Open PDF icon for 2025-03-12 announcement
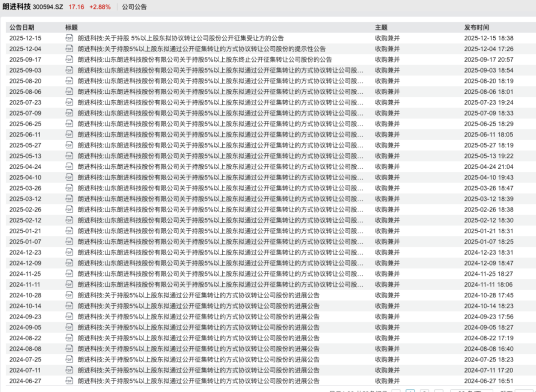Viewport: 536px width, 392px height. point(69,198)
